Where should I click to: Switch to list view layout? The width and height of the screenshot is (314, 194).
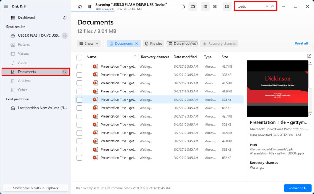pos(205,6)
